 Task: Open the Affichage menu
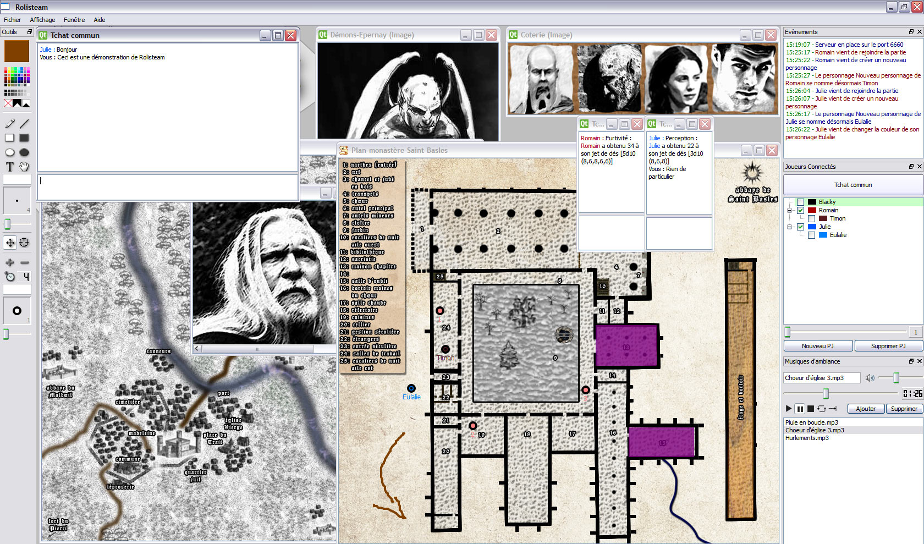(x=42, y=20)
